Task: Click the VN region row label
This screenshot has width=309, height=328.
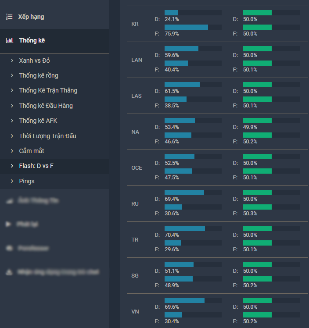Action: (135, 312)
